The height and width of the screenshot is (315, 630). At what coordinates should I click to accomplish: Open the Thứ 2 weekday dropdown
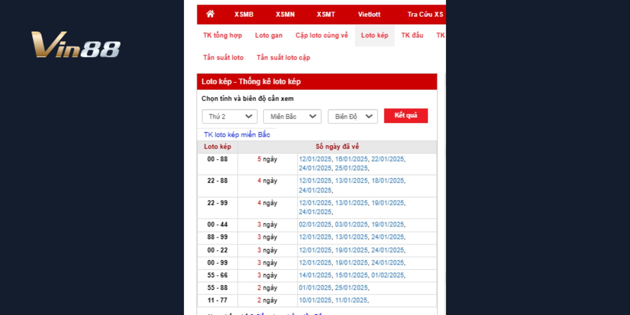(230, 116)
